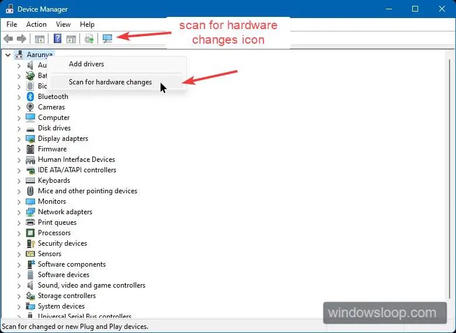Viewport: 456px width, 333px height.
Task: Click the Firmware chip icon
Action: click(30, 149)
